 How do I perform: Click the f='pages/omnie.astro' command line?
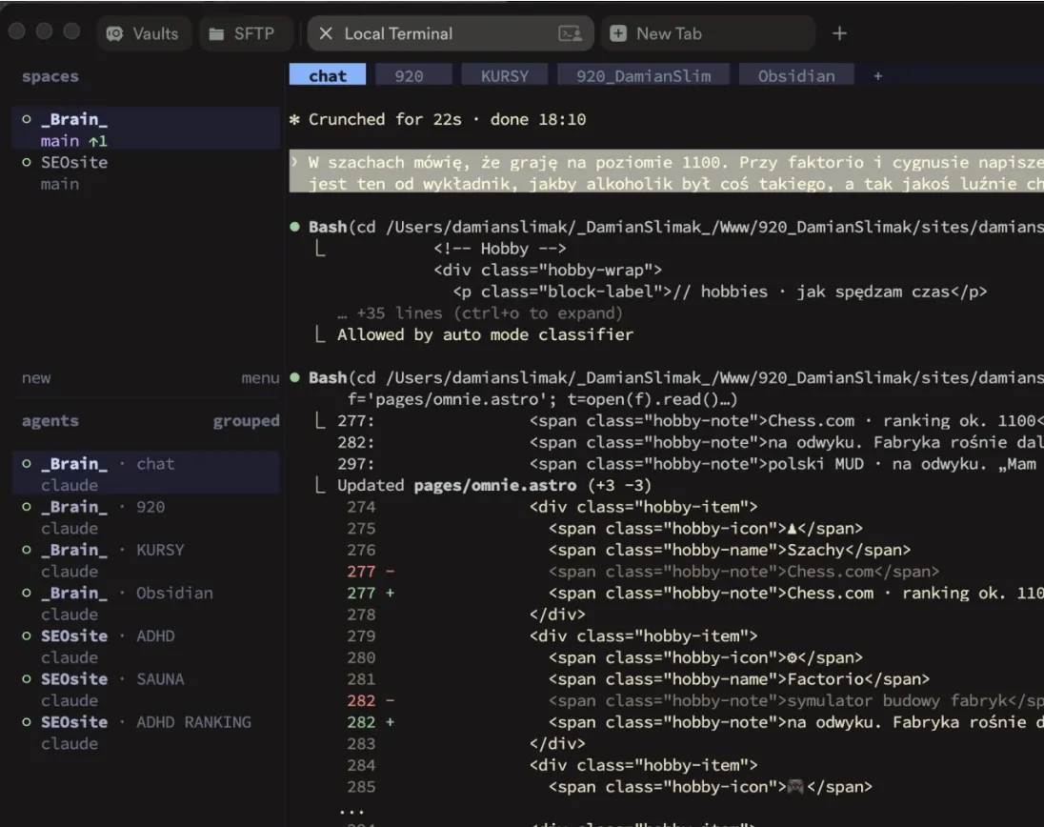click(542, 399)
